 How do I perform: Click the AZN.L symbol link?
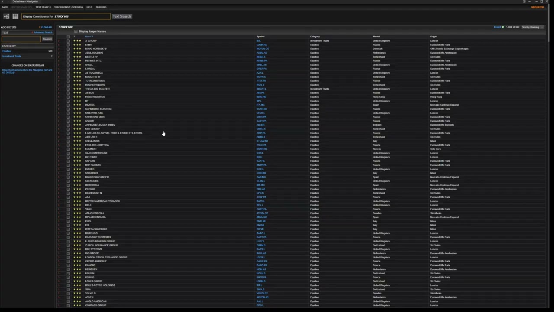pyautogui.click(x=260, y=73)
